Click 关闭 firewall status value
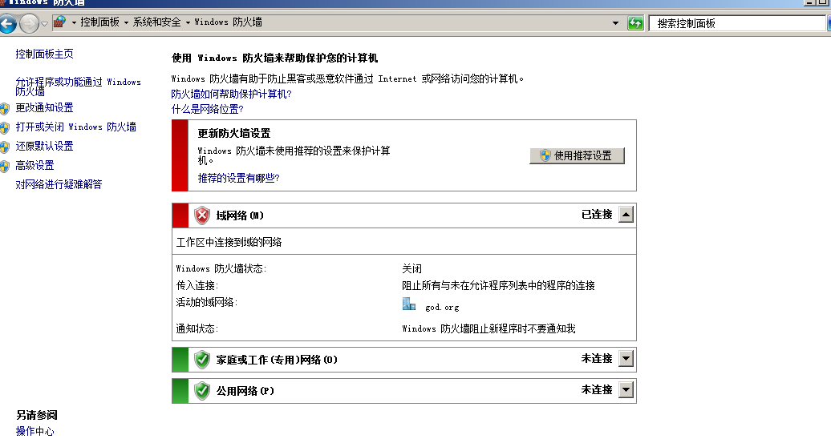This screenshot has height=439, width=831. [x=411, y=269]
